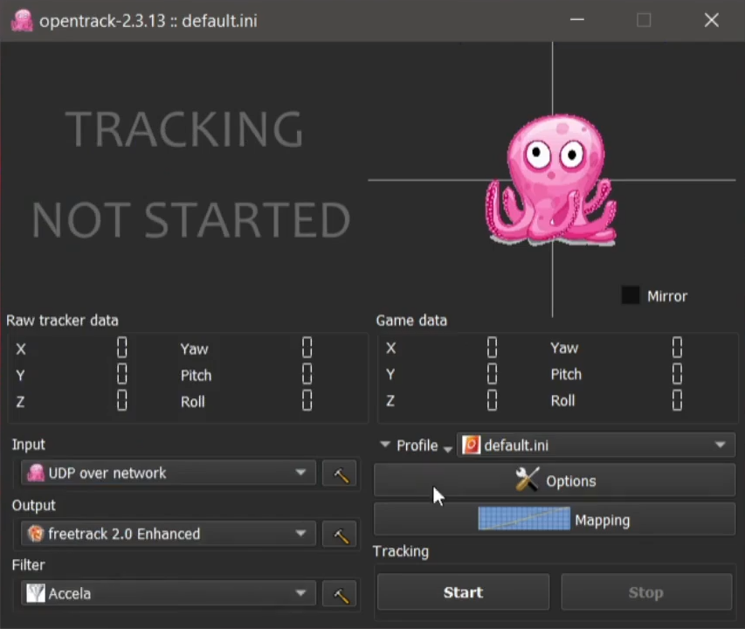Click the "Input" section label
Viewport: 745px width, 629px height.
tap(29, 445)
